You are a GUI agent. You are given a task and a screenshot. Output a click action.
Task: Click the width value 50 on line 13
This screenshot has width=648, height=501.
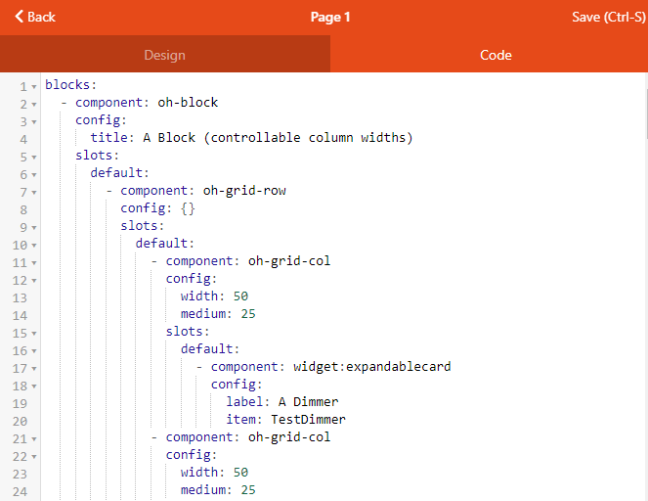coord(239,296)
